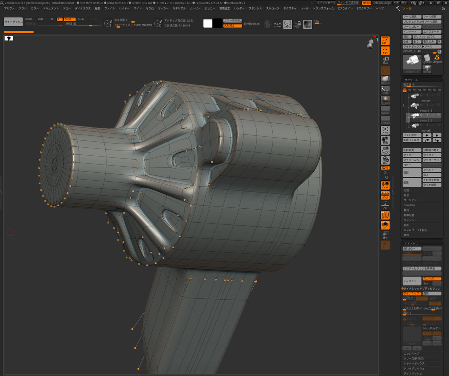Open the File (ファイル) menu
This screenshot has height=376, width=449.
(x=110, y=8)
